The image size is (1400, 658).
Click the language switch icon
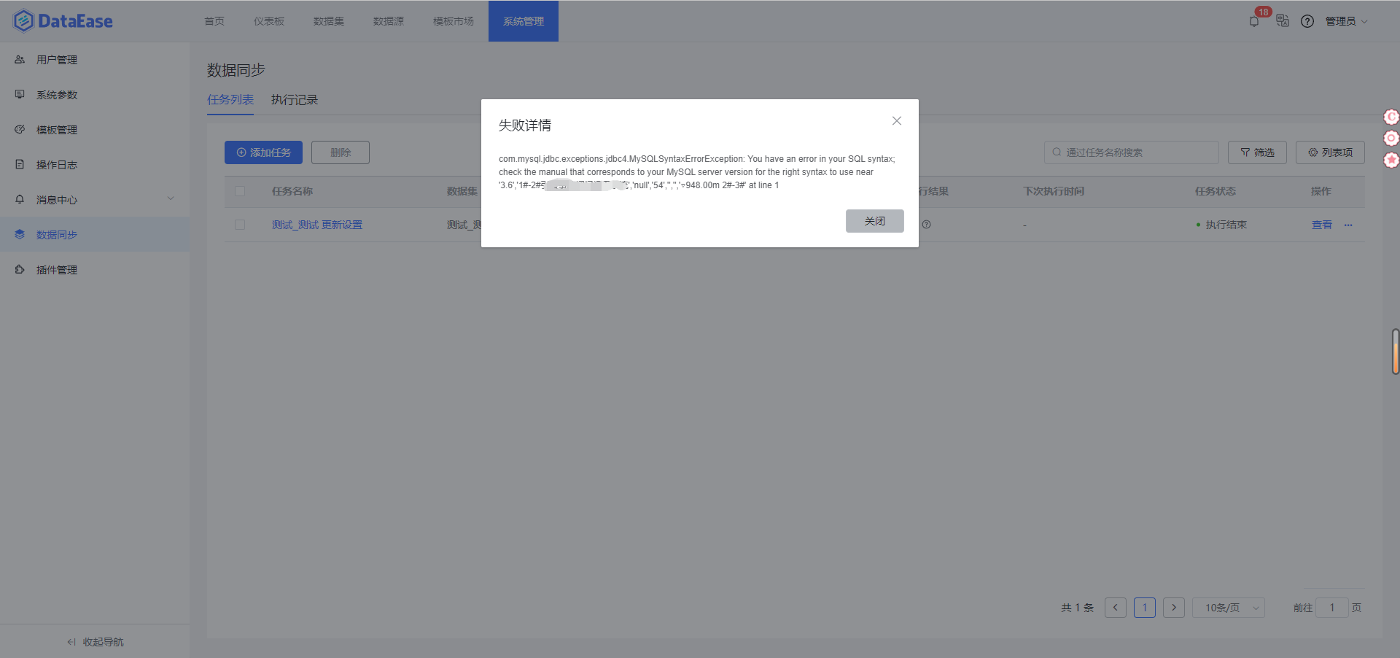[x=1283, y=21]
